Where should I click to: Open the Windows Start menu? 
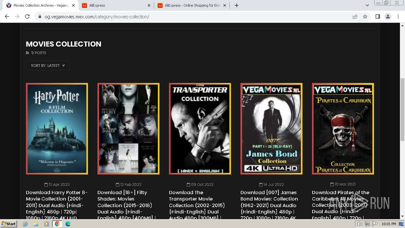pyautogui.click(x=9, y=224)
